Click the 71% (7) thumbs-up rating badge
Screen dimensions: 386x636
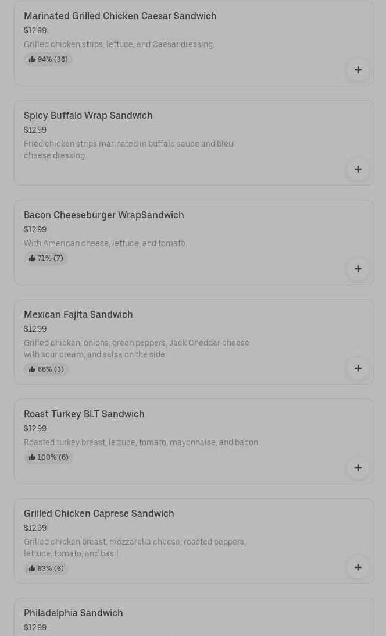pos(46,258)
